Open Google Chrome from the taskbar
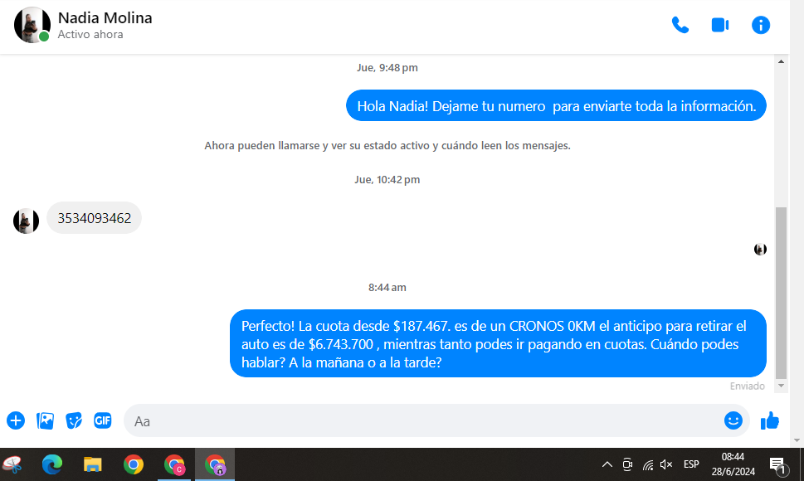 [x=134, y=464]
